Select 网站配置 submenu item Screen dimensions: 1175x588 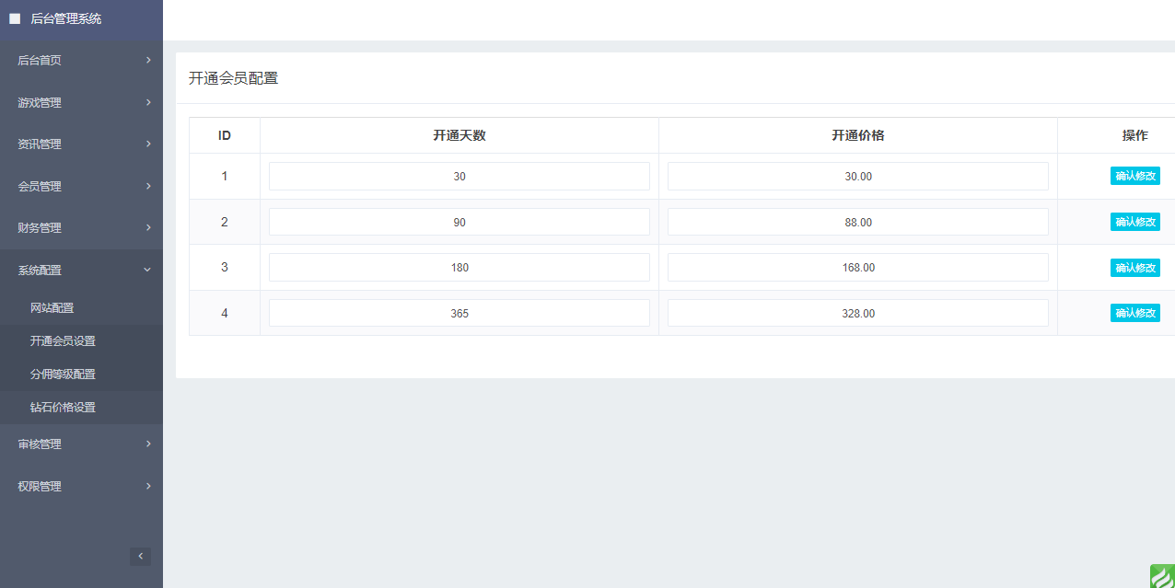pos(52,308)
